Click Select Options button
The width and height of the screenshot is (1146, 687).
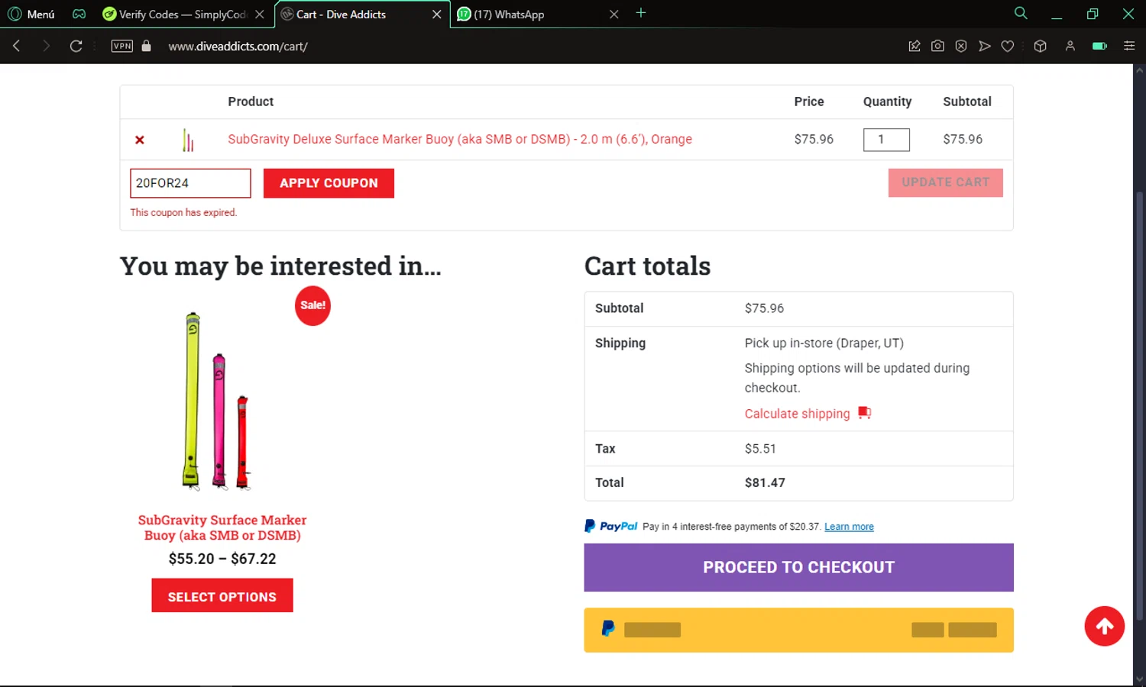(222, 595)
